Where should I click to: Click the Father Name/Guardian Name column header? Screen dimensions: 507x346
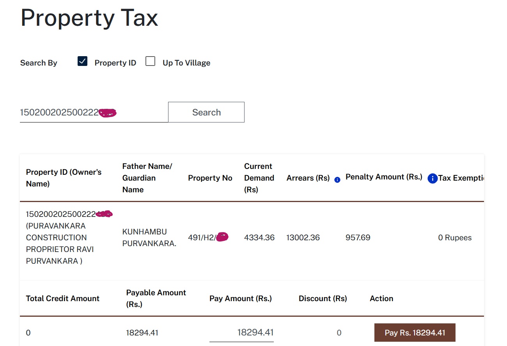147,178
